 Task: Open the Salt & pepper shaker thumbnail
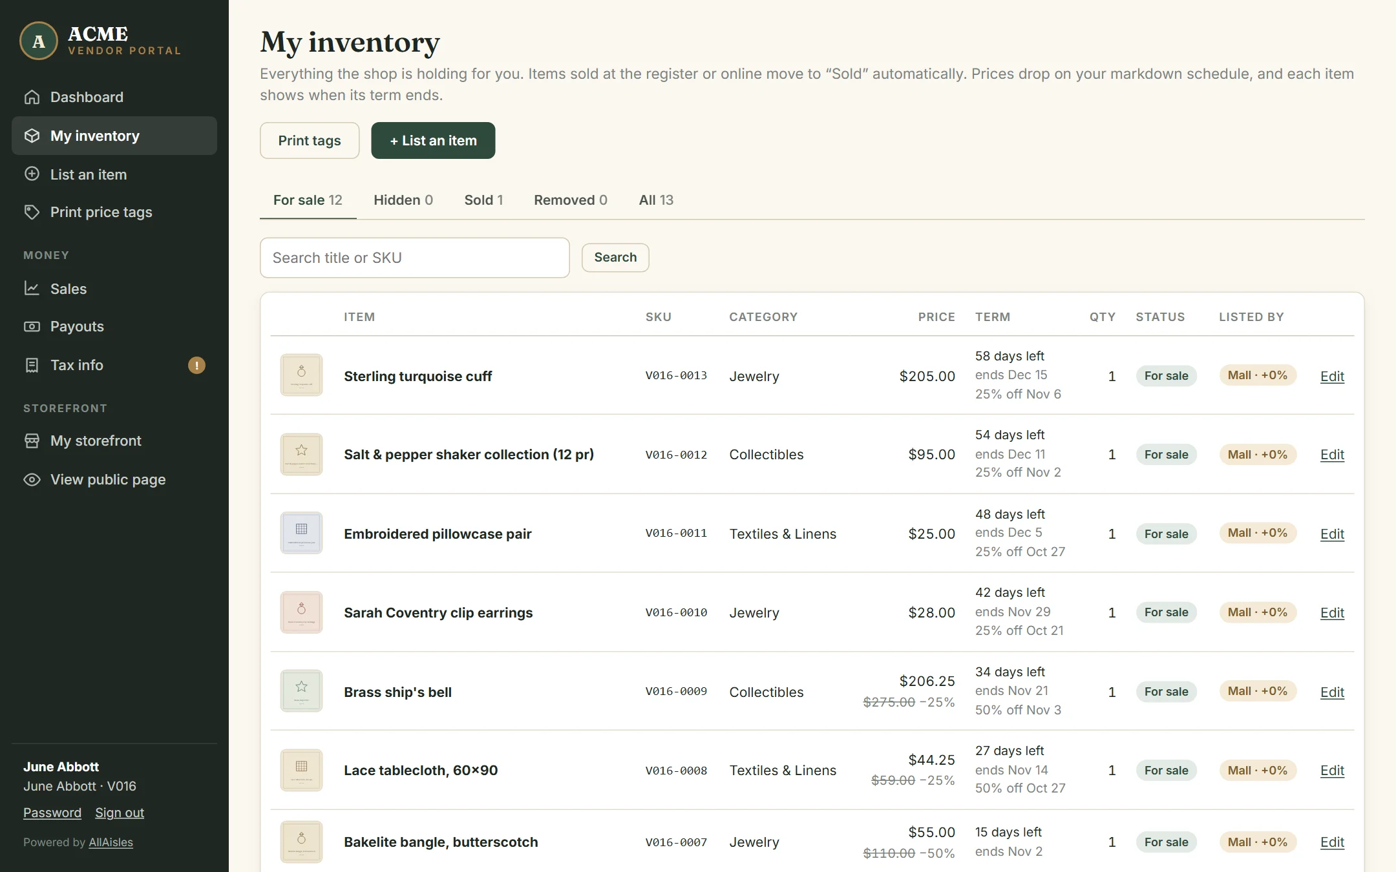[301, 454]
